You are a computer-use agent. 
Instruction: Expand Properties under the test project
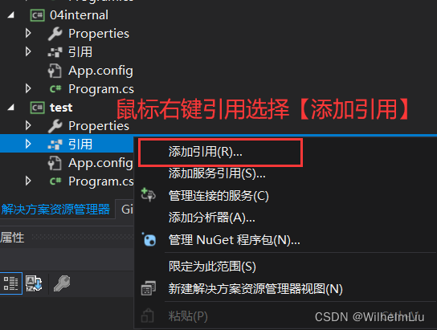tap(28, 125)
